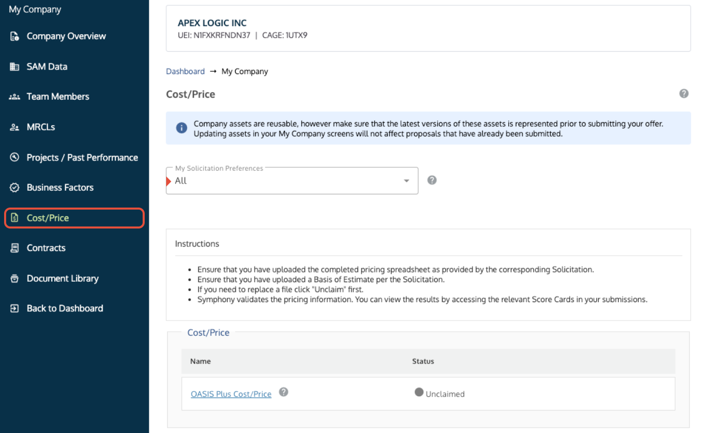The width and height of the screenshot is (701, 433).
Task: Click the Name column header
Action: (x=200, y=361)
